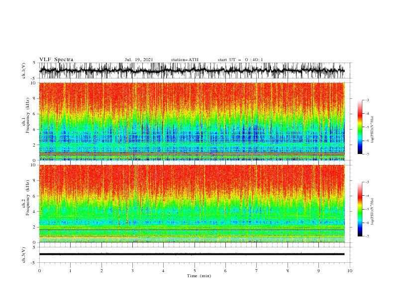Click time axis tick label '7'
The height and width of the screenshot is (304, 394).
point(256,271)
